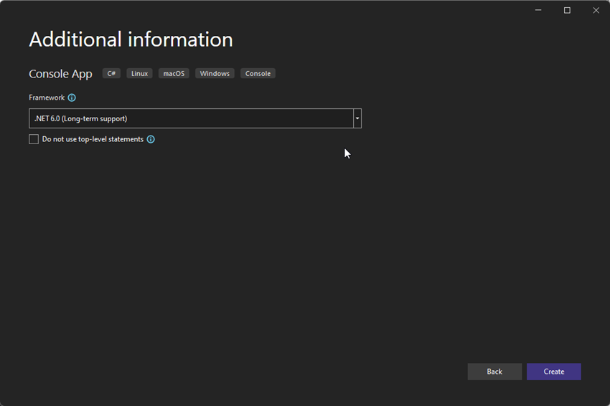Minimize the Additional information window
The height and width of the screenshot is (406, 610).
point(538,10)
